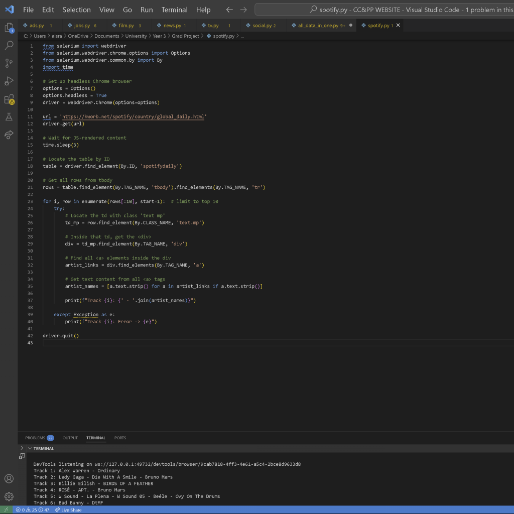
Task: Open the aisra breadcrumb dropdown
Action: (57, 36)
